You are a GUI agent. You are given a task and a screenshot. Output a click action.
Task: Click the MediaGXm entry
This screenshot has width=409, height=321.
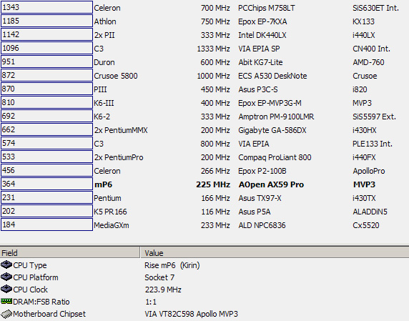tap(112, 225)
